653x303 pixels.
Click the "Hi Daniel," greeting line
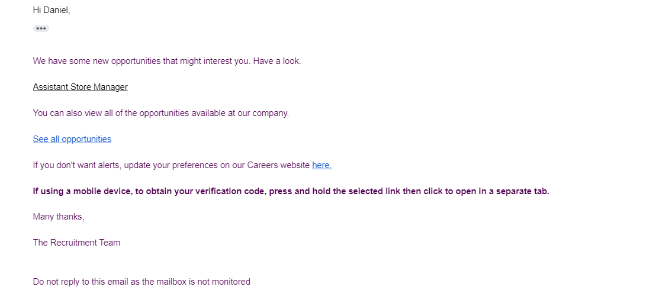(52, 11)
